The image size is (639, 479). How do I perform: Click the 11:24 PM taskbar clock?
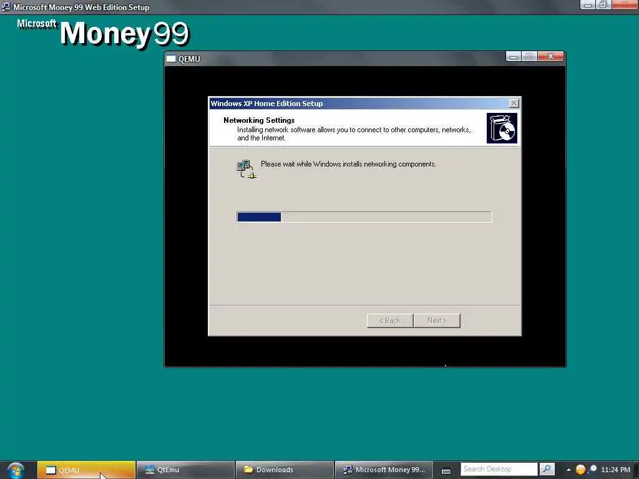coord(615,470)
